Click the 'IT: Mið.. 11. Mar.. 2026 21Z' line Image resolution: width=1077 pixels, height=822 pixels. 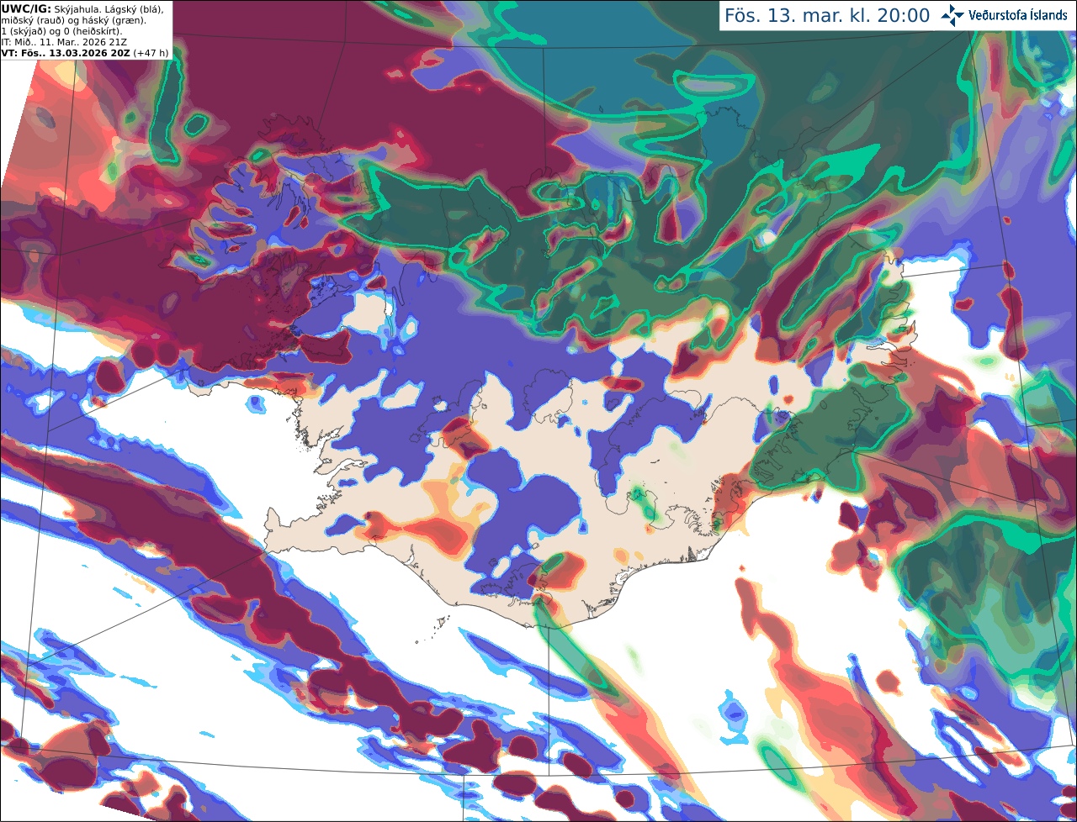[65, 42]
